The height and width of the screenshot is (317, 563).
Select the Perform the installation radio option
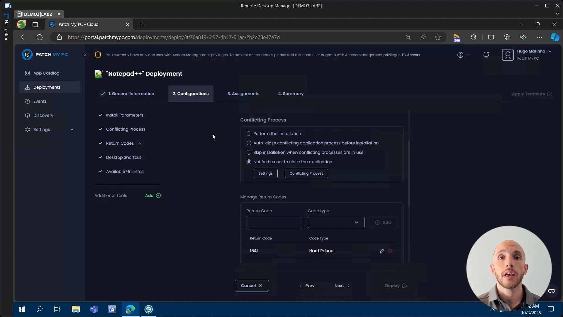pyautogui.click(x=249, y=134)
